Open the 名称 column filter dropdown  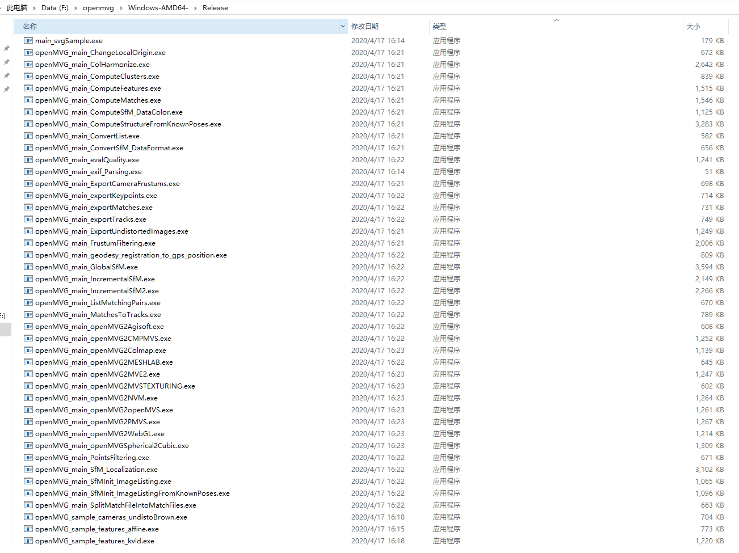342,26
